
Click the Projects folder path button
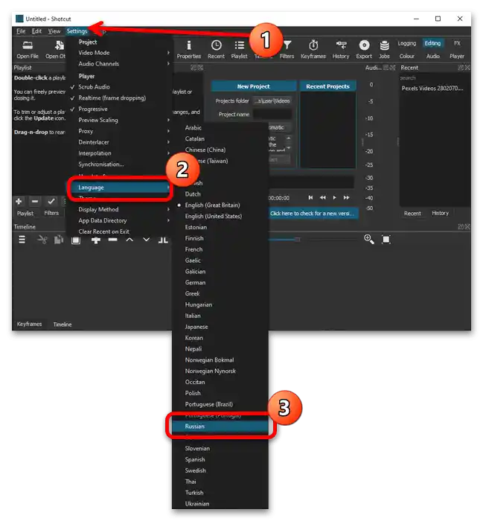272,101
